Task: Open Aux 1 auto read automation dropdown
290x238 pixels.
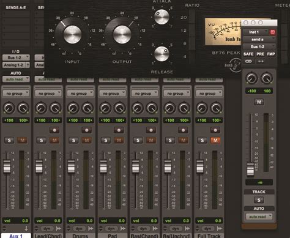Action: 16,79
